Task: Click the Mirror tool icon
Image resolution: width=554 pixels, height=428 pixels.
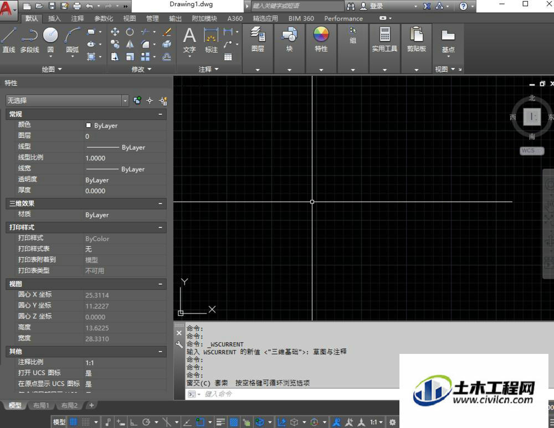Action: point(130,44)
